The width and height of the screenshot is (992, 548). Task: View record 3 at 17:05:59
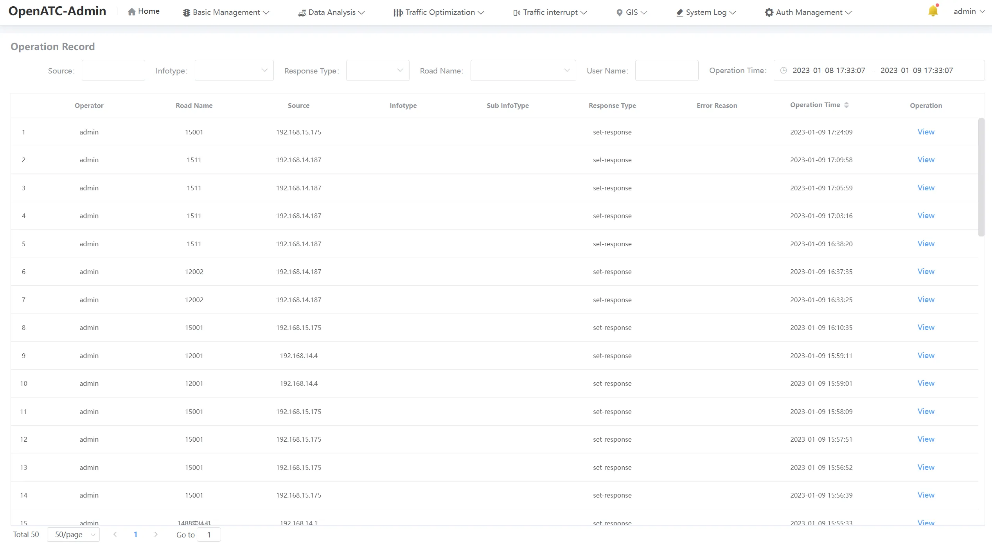(926, 188)
